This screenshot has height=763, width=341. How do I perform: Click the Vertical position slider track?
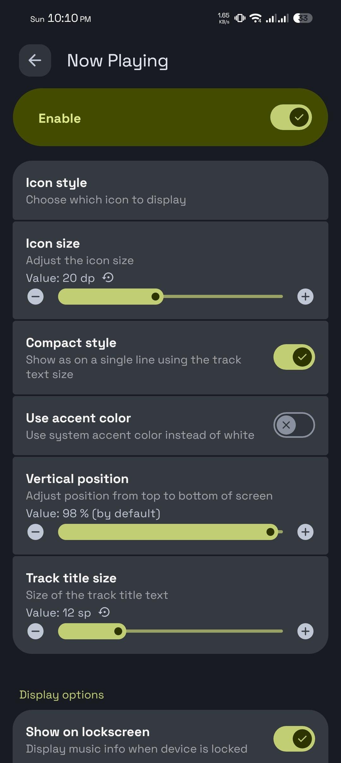170,532
